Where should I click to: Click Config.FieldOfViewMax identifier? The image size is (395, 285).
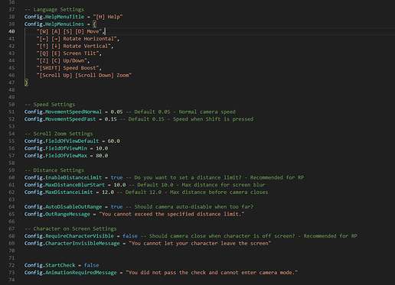pyautogui.click(x=56, y=156)
